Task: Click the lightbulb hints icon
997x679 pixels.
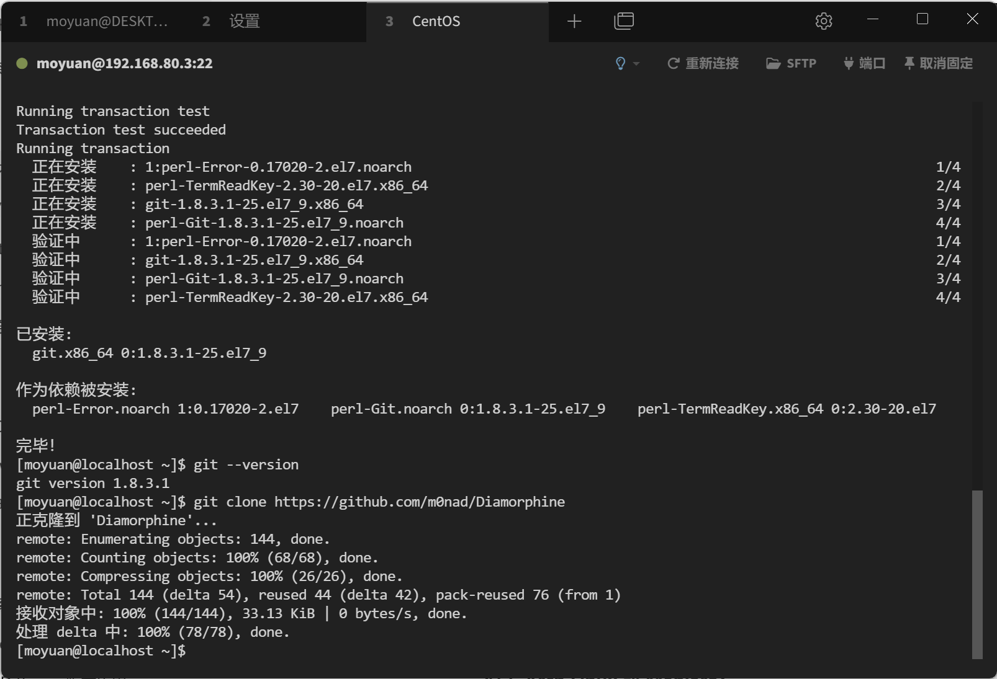Action: click(x=620, y=63)
